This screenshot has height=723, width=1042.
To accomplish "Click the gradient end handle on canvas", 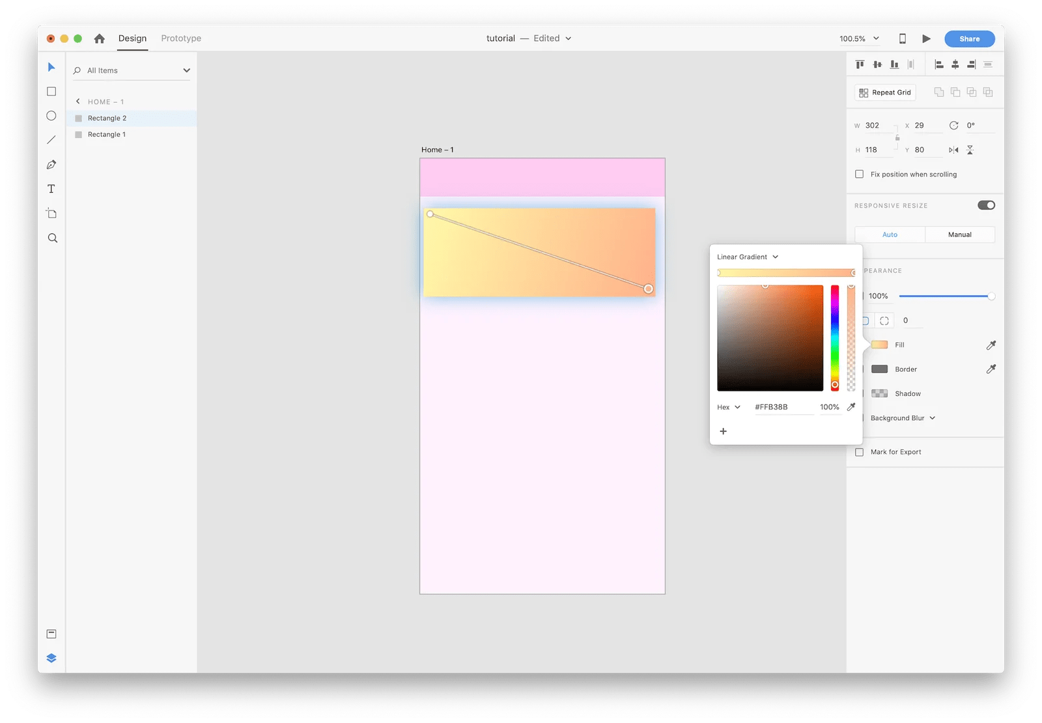I will pyautogui.click(x=648, y=289).
